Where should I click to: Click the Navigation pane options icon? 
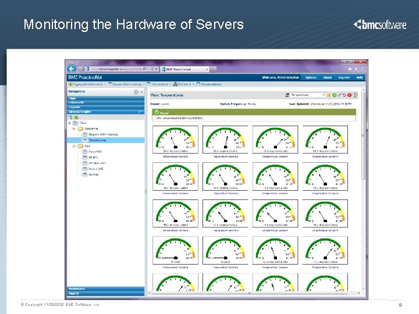coord(136,92)
